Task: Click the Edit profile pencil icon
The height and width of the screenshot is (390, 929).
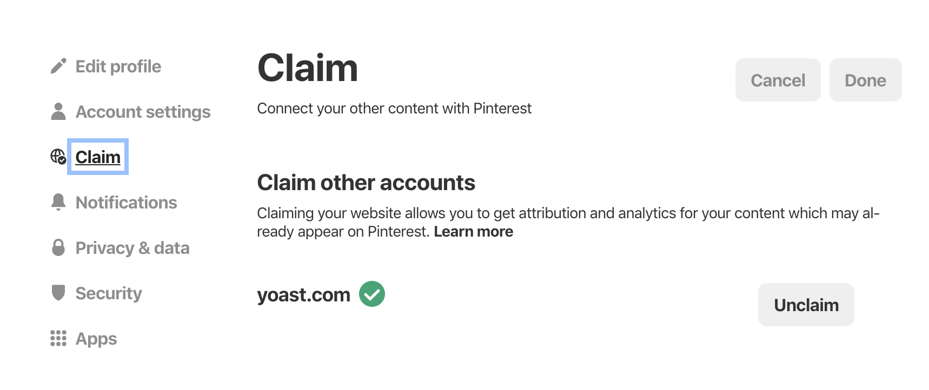Action: [59, 65]
